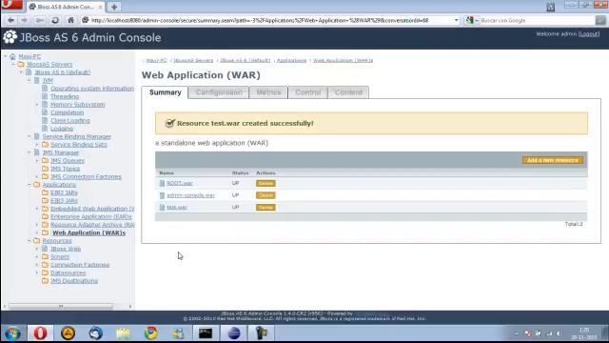Go forward with the browser forward arrow

pyautogui.click(x=25, y=20)
